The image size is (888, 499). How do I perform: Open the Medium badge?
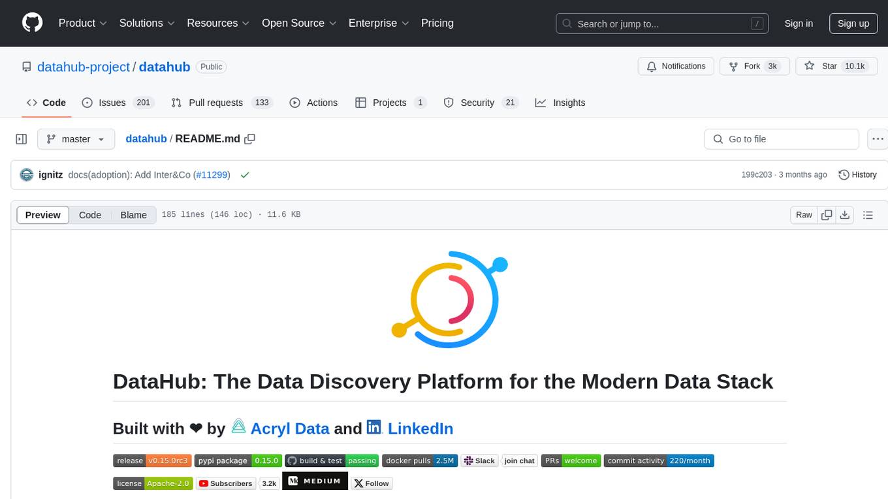tap(315, 481)
